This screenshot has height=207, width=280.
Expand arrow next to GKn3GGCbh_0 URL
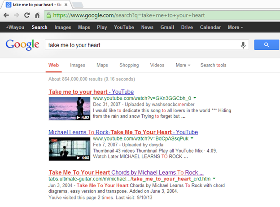(195, 98)
